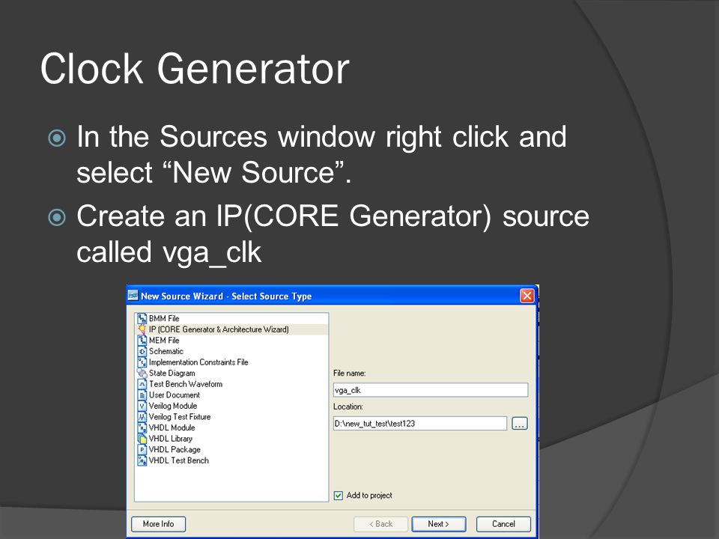
Task: Choose "Verilog Test Fixture" entry
Action: click(180, 417)
